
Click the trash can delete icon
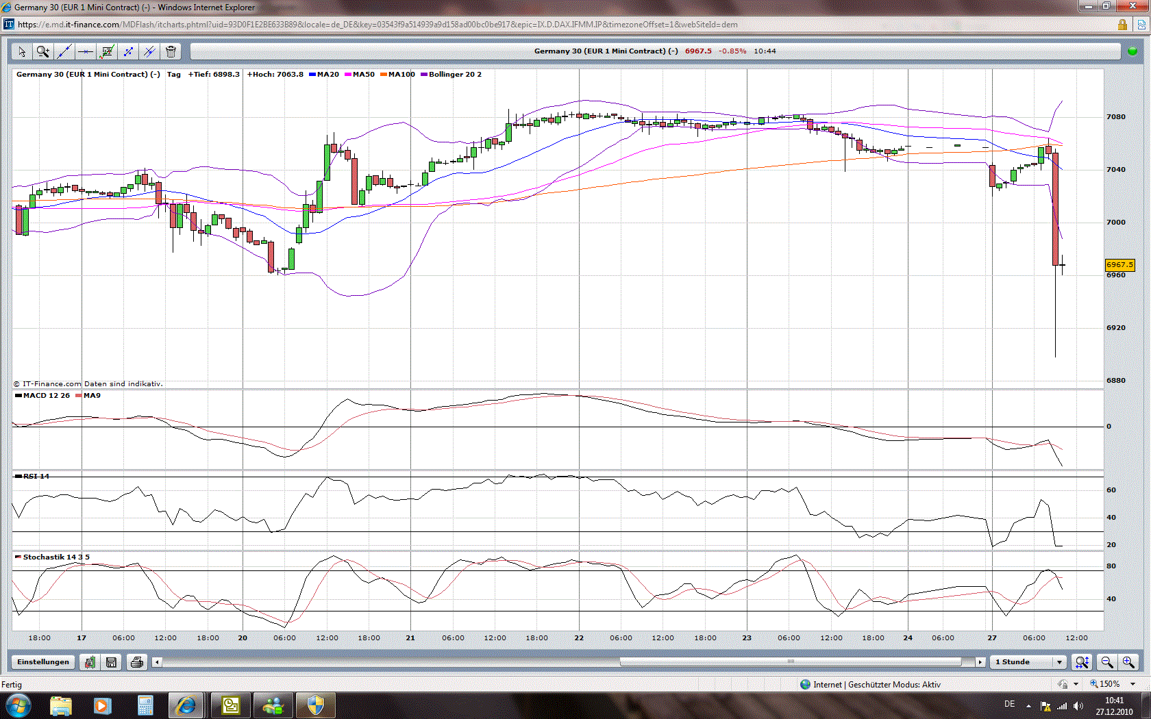point(171,51)
